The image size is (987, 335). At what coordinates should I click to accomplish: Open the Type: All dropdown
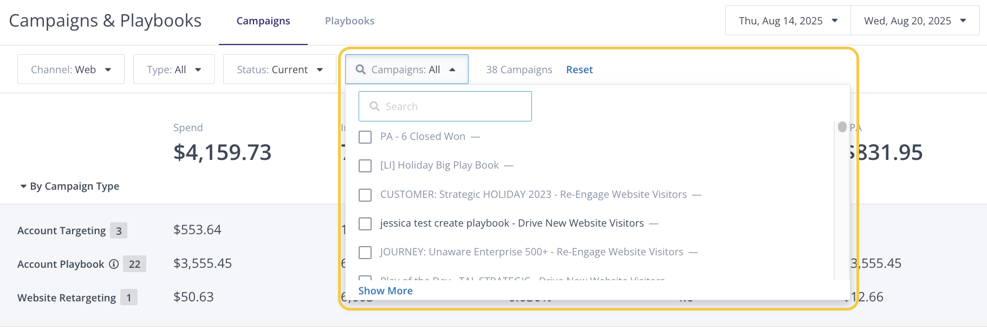point(174,69)
